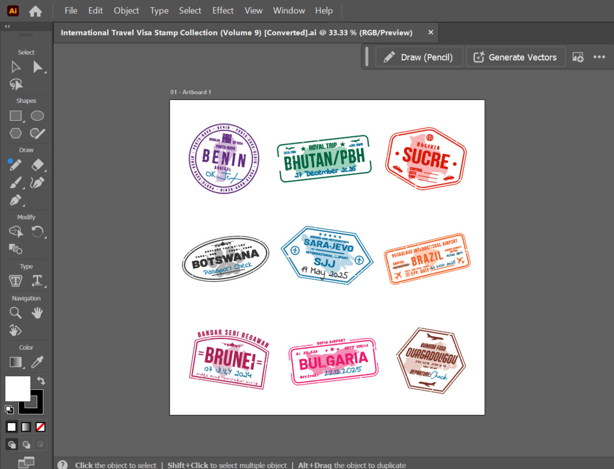Viewport: 614px width, 469px height.
Task: Click the More options ellipsis in the toolbar
Action: [599, 57]
